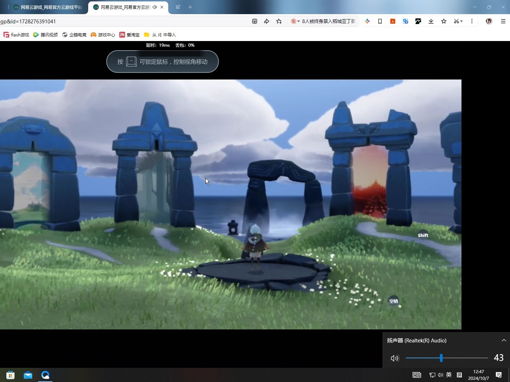Screen dimensions: 510x382
Task: Tap the Shift on-screen game button
Action: [423, 235]
